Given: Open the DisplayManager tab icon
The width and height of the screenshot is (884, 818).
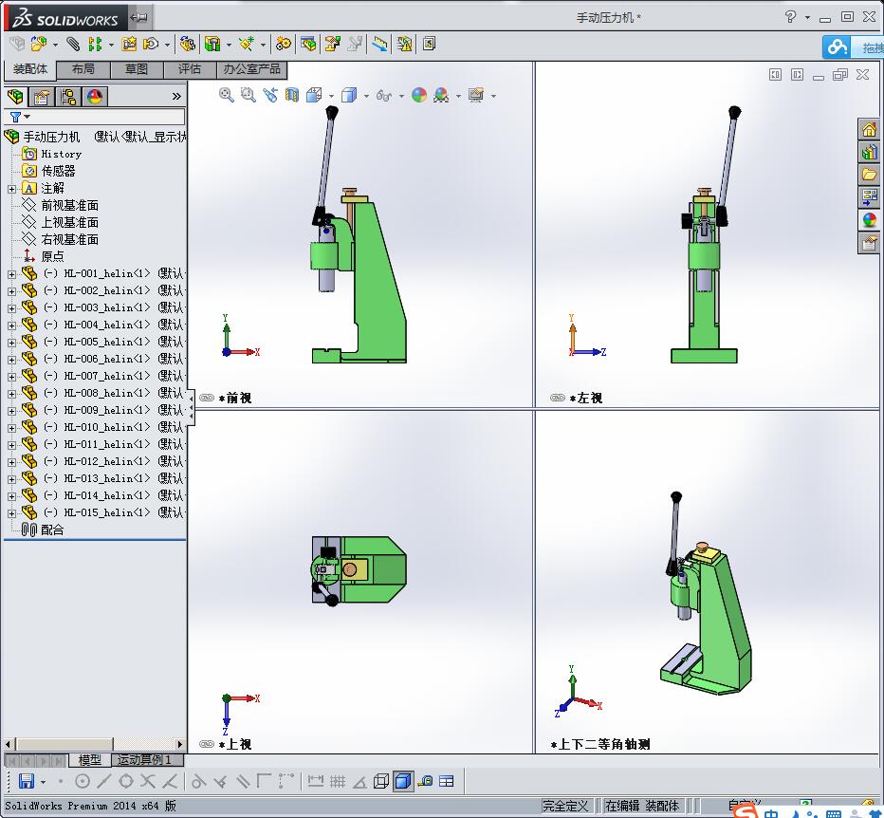Looking at the screenshot, I should pos(95,97).
